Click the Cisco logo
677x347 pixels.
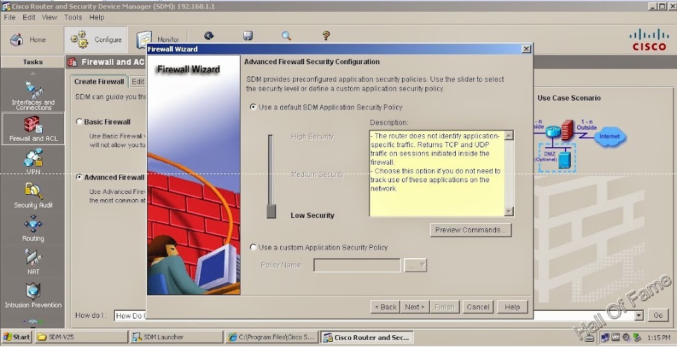tap(649, 40)
